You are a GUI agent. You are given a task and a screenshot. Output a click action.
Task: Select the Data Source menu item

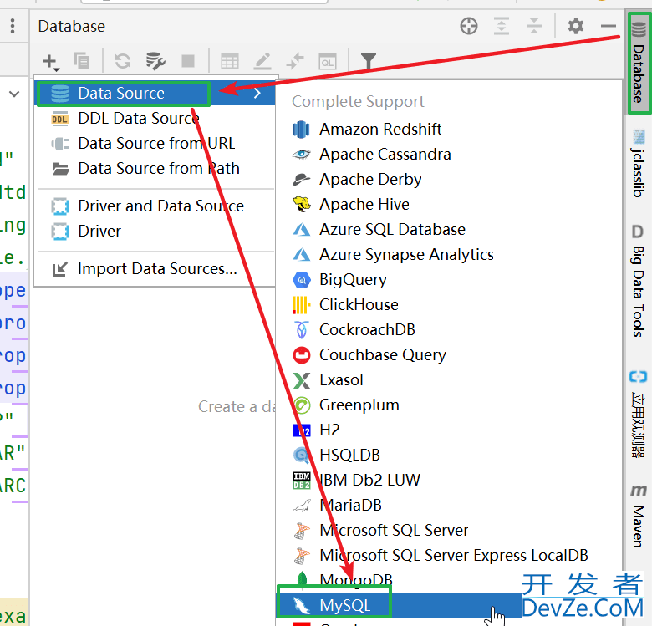click(155, 94)
